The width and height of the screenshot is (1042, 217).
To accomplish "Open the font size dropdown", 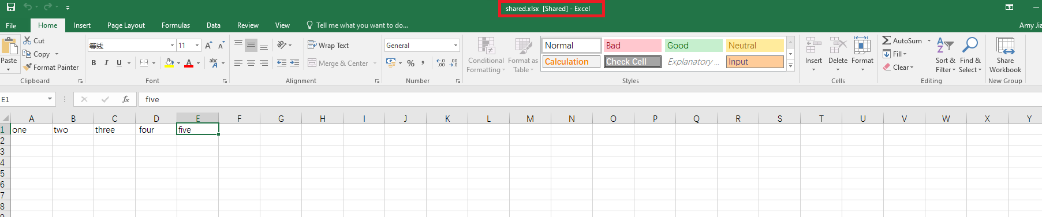I will (x=197, y=46).
